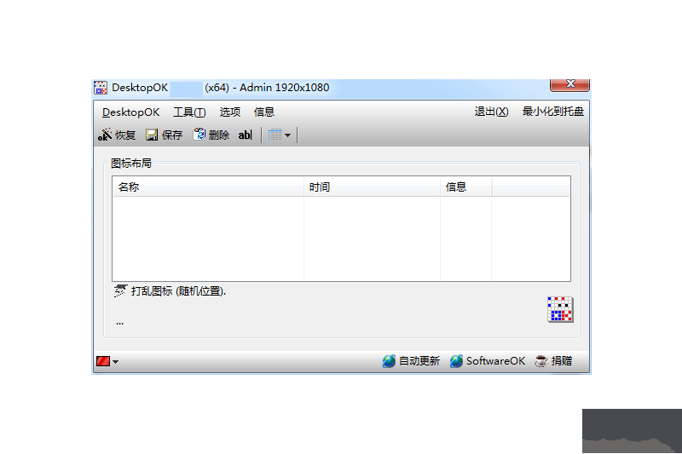The height and width of the screenshot is (454, 682).
Task: Click the 'ab|' rename icon
Action: [245, 135]
